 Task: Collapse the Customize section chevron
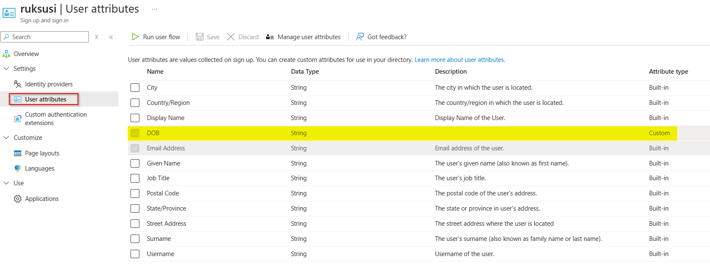coord(6,138)
